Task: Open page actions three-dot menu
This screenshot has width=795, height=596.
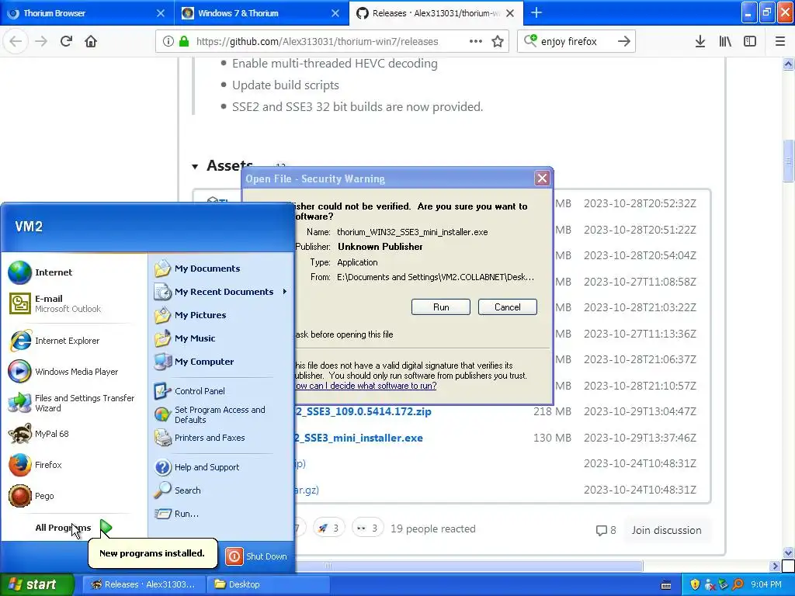Action: pyautogui.click(x=476, y=41)
